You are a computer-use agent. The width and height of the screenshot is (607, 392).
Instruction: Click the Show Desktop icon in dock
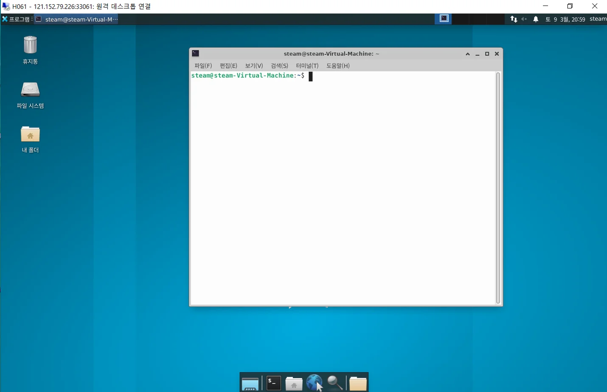coord(250,384)
